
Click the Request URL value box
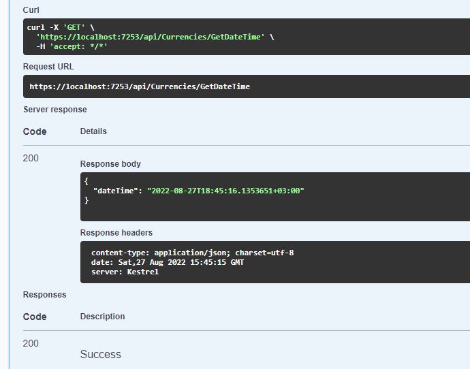click(140, 86)
